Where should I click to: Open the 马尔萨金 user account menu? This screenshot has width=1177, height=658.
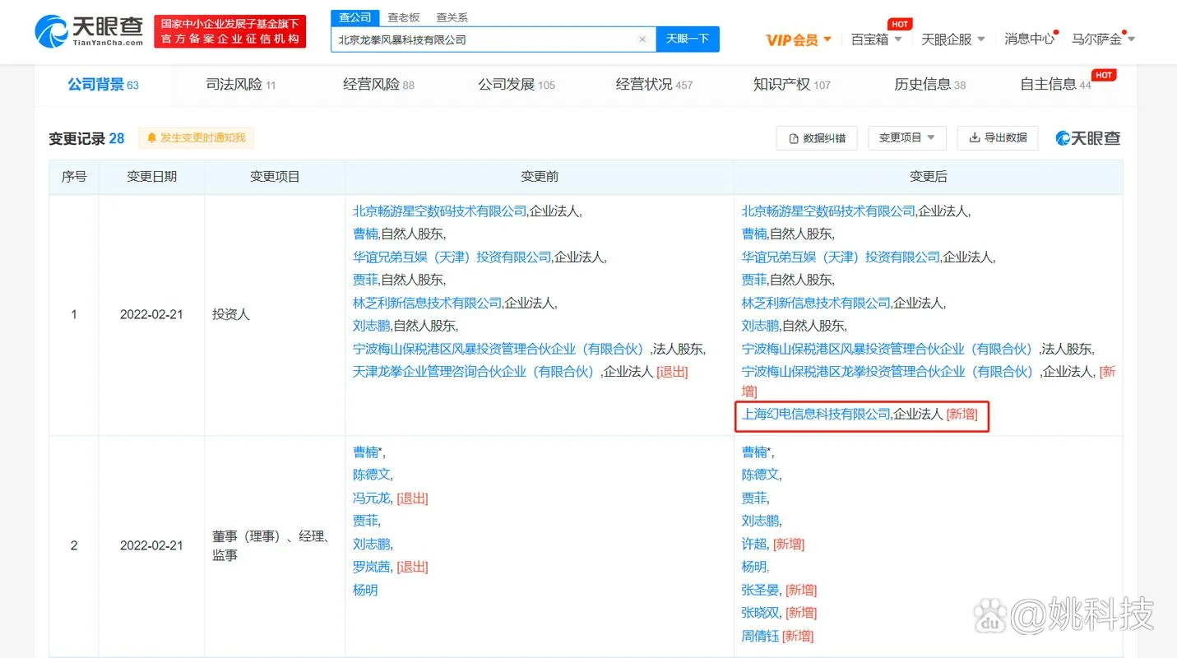click(1103, 39)
